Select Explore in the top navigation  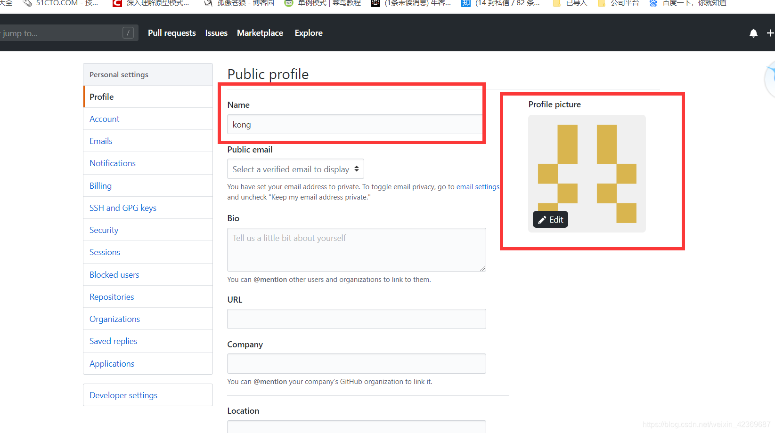[308, 33]
